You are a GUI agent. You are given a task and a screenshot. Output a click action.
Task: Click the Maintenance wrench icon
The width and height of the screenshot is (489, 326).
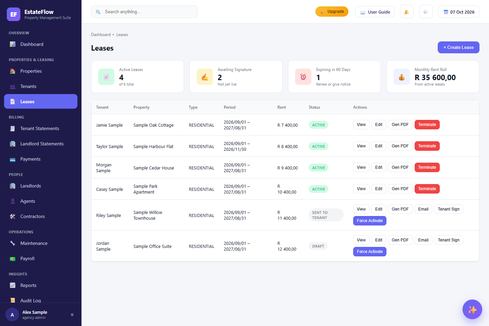point(13,243)
